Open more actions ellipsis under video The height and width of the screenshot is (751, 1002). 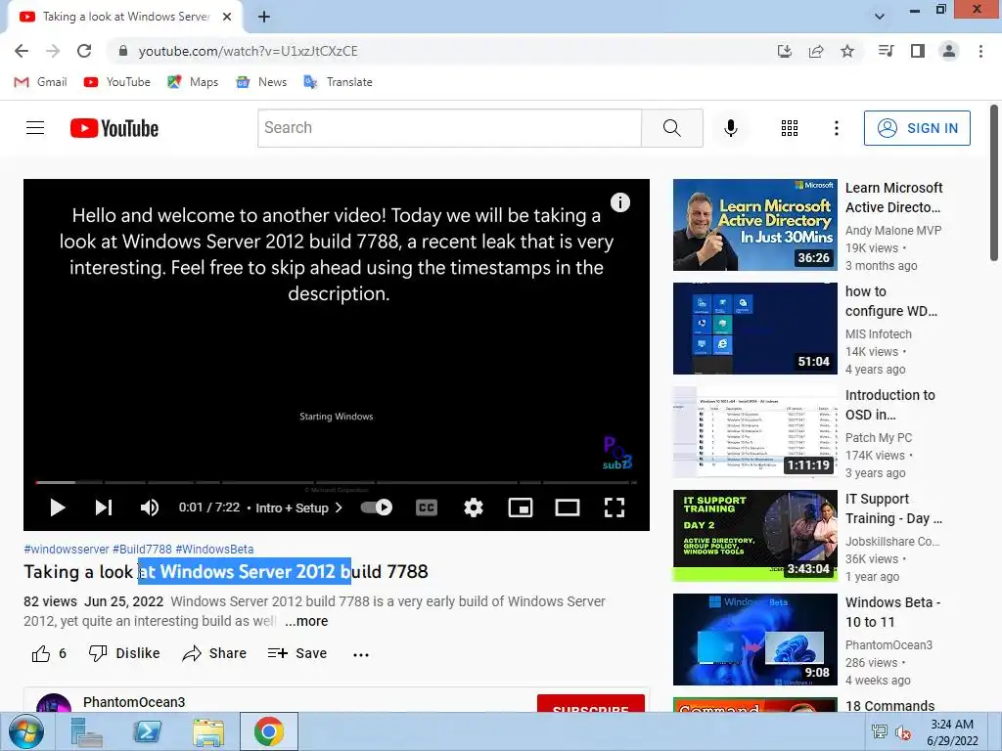pyautogui.click(x=361, y=654)
